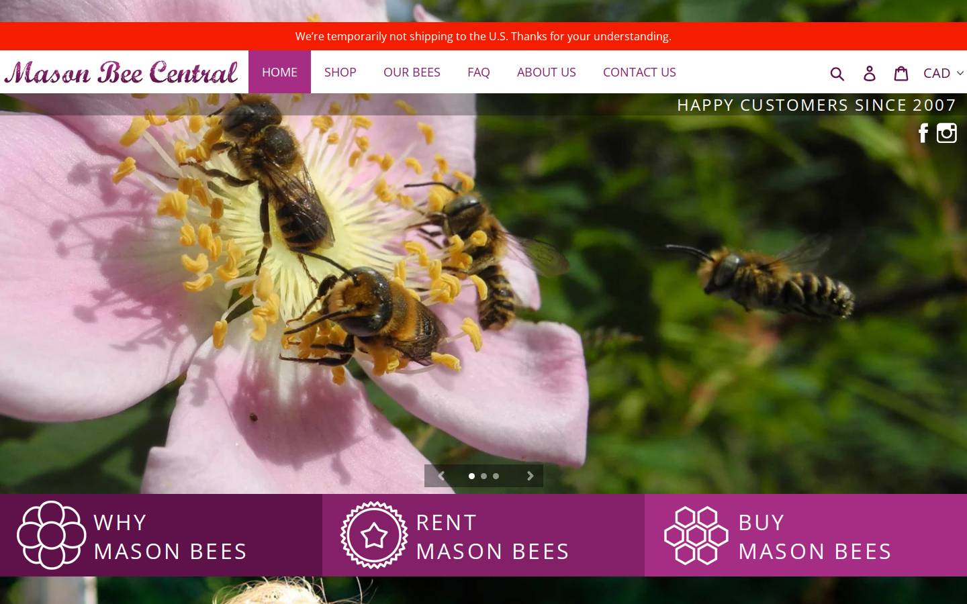The width and height of the screenshot is (967, 604).
Task: Open WHY MASON BEES link
Action: (x=161, y=536)
